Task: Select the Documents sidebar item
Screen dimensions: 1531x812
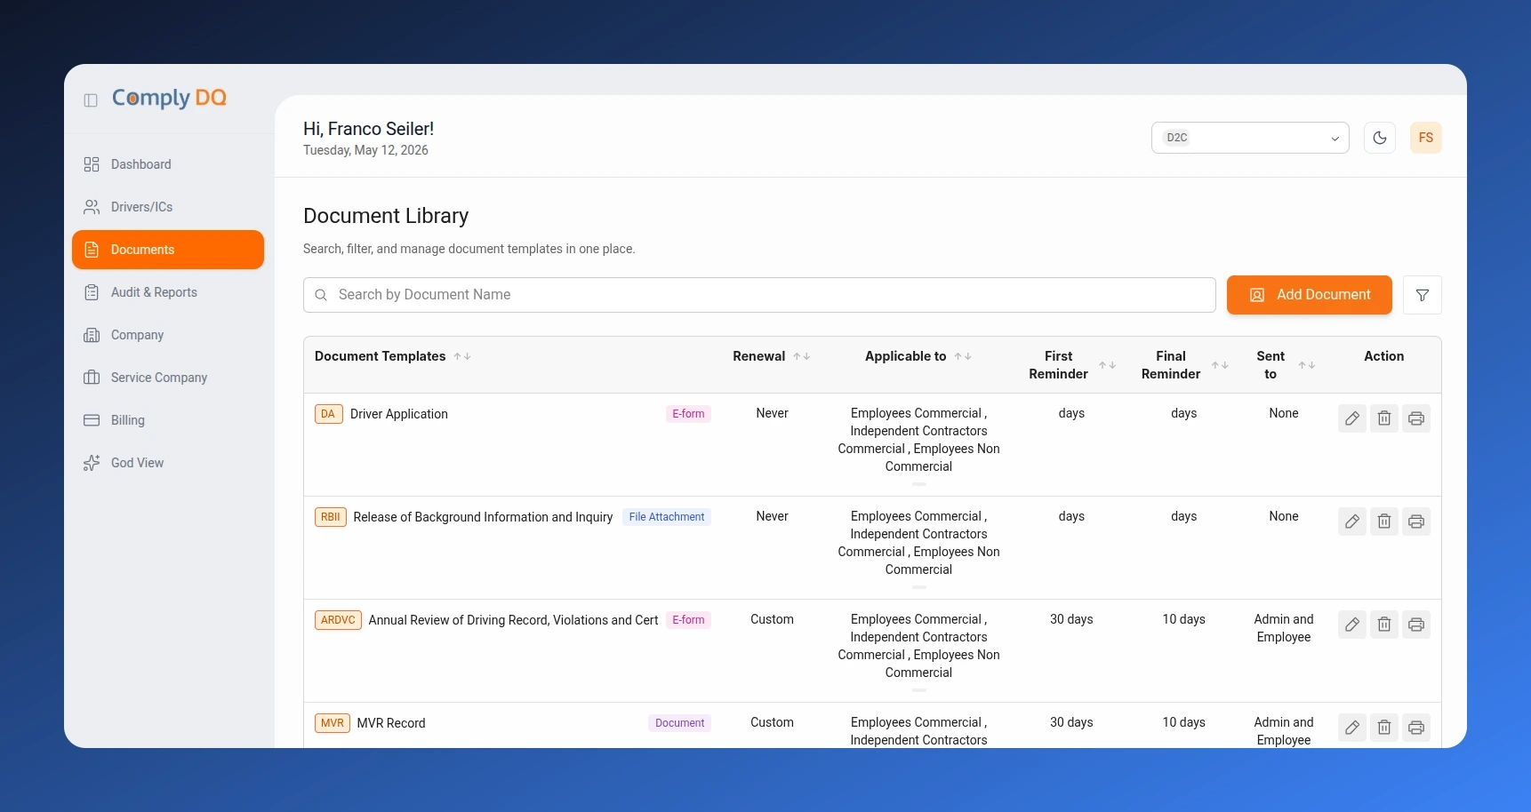Action: click(168, 250)
